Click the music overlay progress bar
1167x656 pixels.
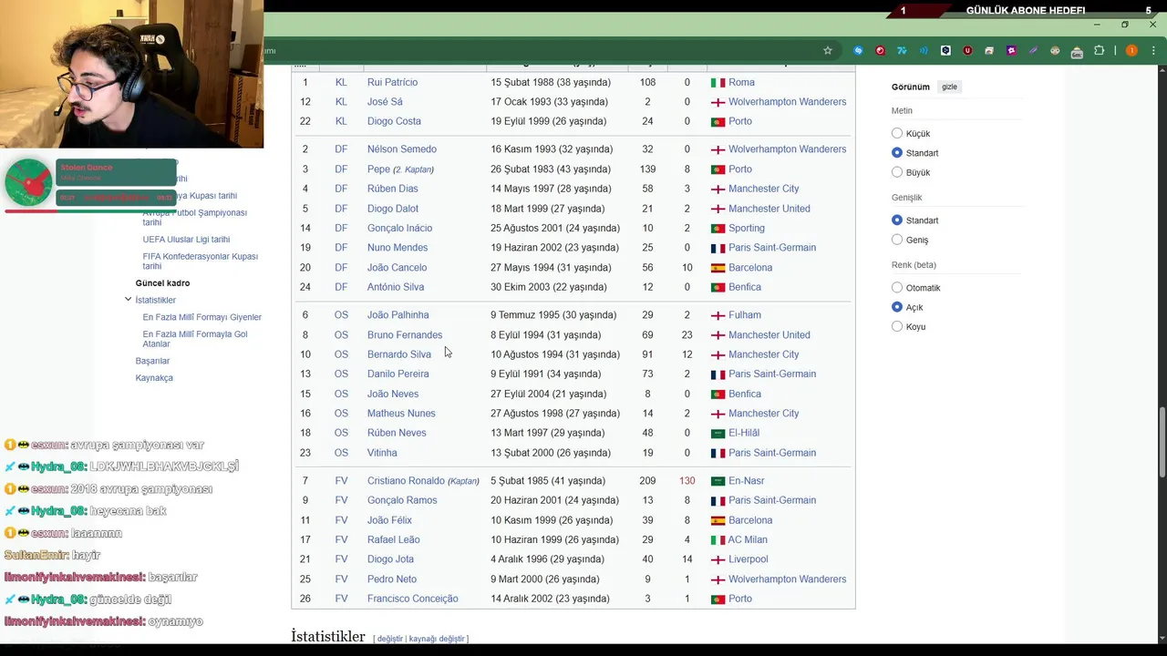click(89, 211)
